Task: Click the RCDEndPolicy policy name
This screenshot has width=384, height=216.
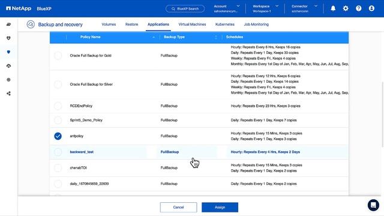Action: coord(81,106)
